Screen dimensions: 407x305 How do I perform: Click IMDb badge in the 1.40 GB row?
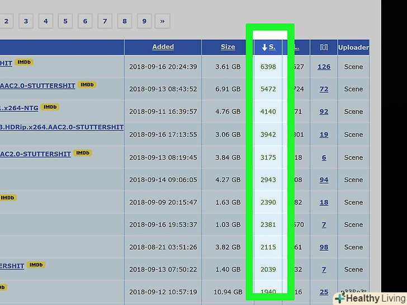coord(36,265)
